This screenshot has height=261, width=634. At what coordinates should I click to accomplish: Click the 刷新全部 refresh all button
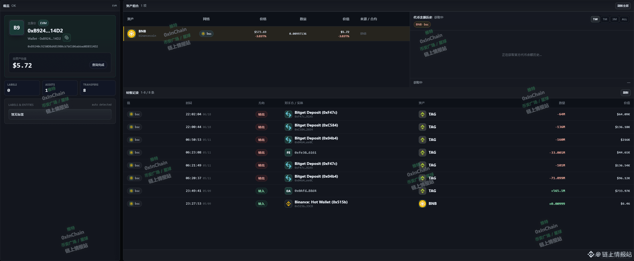[x=623, y=6]
